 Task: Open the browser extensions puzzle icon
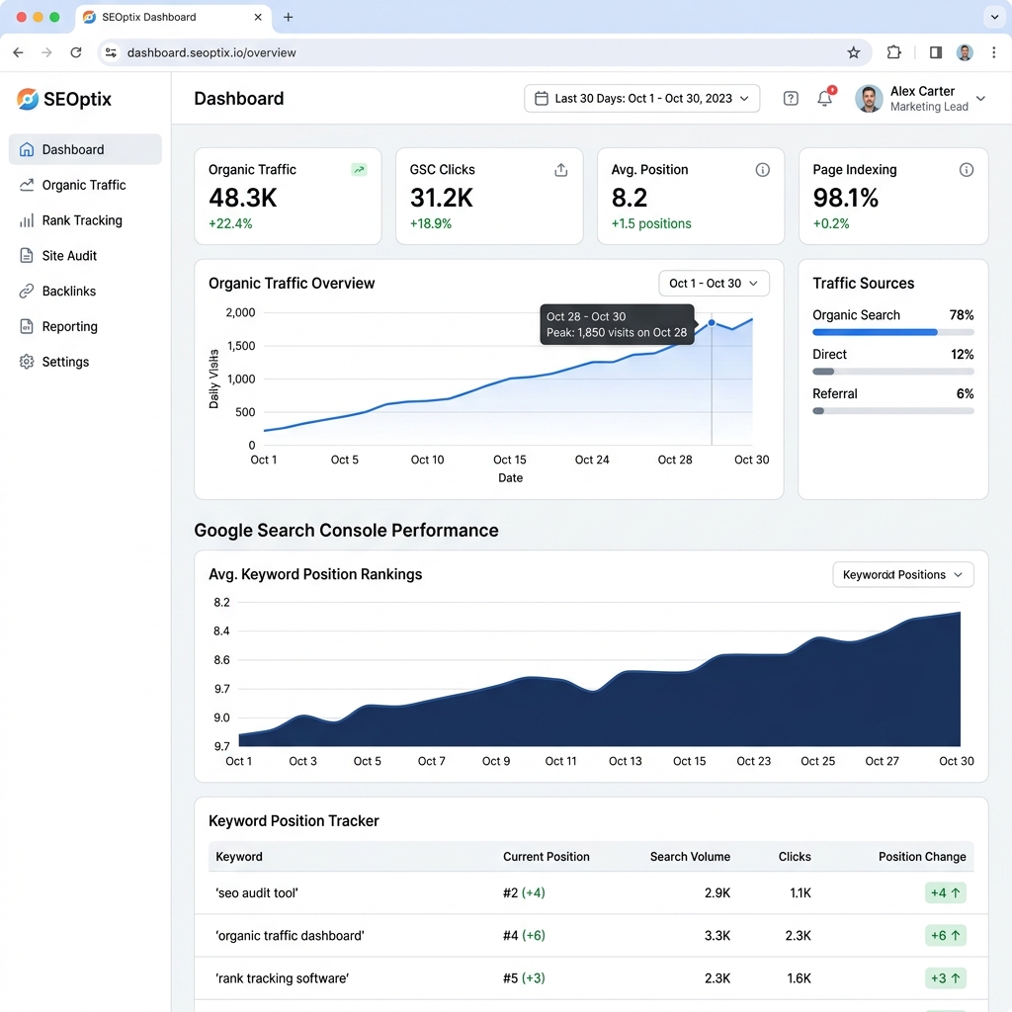point(893,52)
